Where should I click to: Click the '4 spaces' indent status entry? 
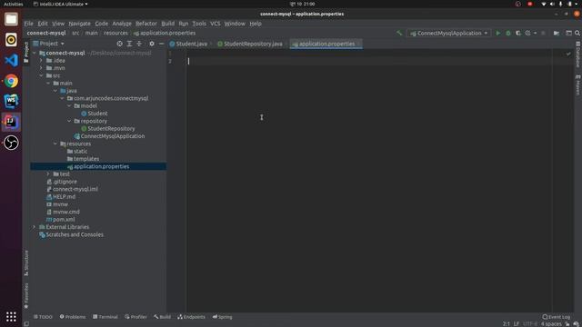[x=551, y=324]
